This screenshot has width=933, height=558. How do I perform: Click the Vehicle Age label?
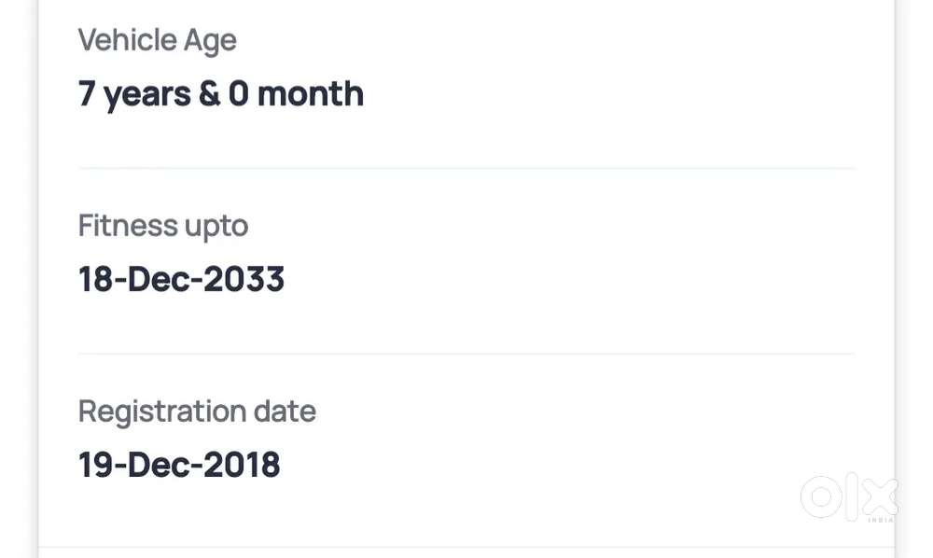pos(157,40)
